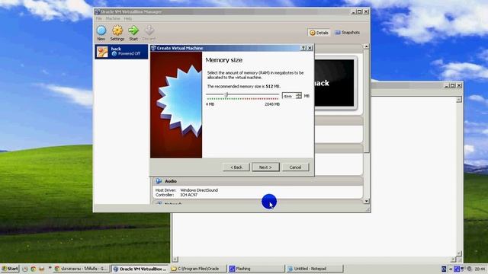Open the C:\Program Files\Oracle taskbar window
Image resolution: width=488 pixels, height=274 pixels.
[x=197, y=269]
